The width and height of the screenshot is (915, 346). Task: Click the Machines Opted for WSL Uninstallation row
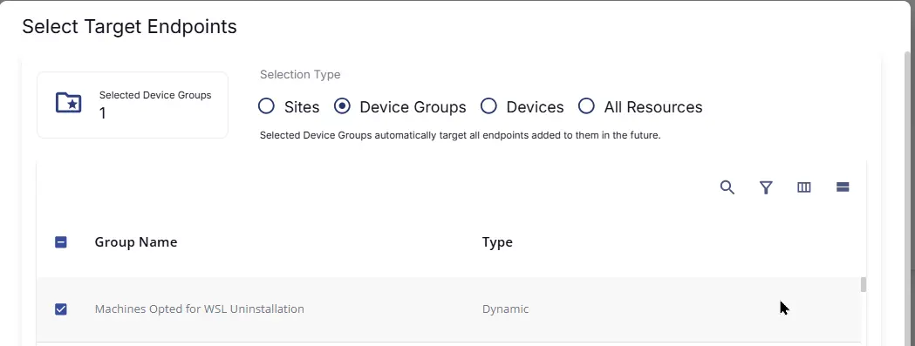[448, 309]
